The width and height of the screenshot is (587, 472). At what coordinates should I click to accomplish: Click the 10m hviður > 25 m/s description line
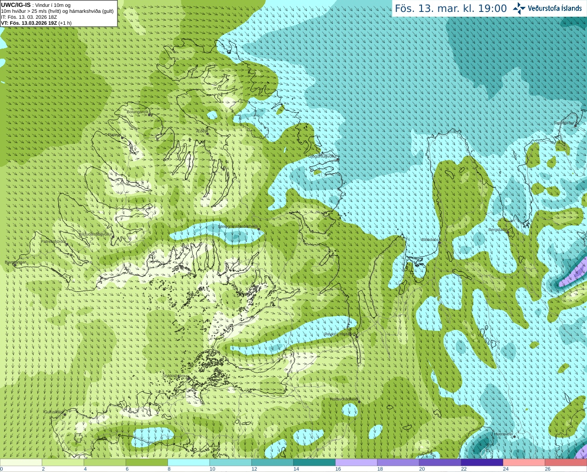pyautogui.click(x=57, y=11)
